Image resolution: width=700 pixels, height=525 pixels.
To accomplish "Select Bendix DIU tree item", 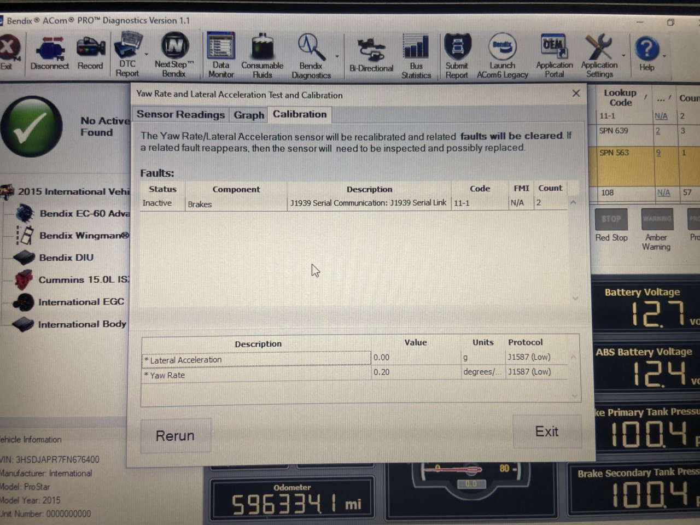I will point(55,258).
